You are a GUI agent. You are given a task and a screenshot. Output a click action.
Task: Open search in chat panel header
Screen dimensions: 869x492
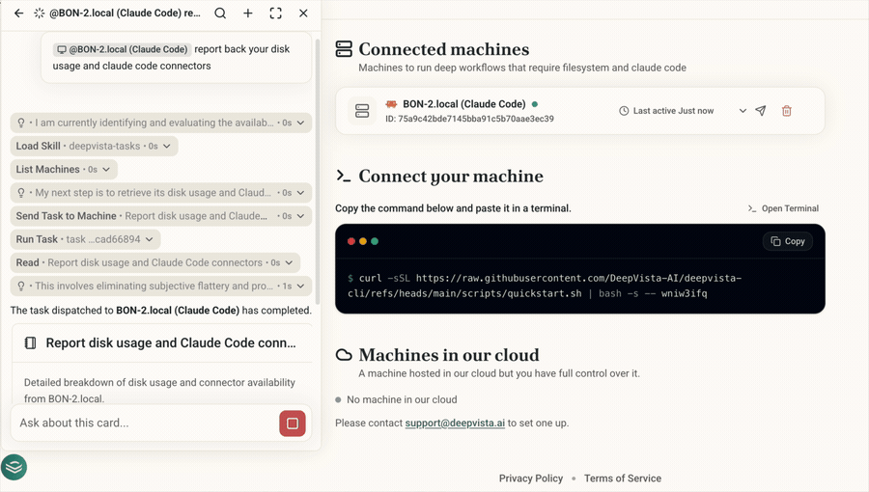[220, 13]
